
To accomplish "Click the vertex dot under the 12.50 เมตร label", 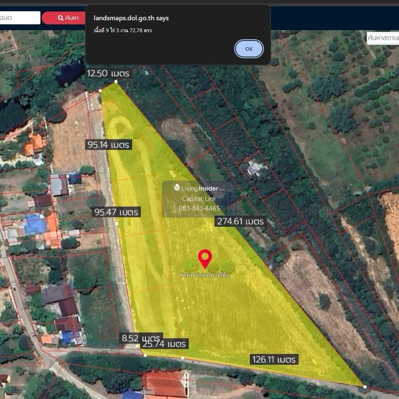I will pyautogui.click(x=116, y=82).
